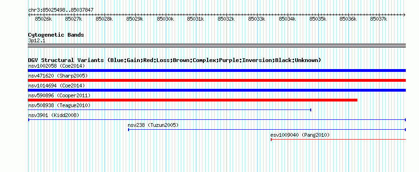Screen dimensions: 419x172
Task: Select the blue gain bar under nsv1002058
Action: (217, 70)
